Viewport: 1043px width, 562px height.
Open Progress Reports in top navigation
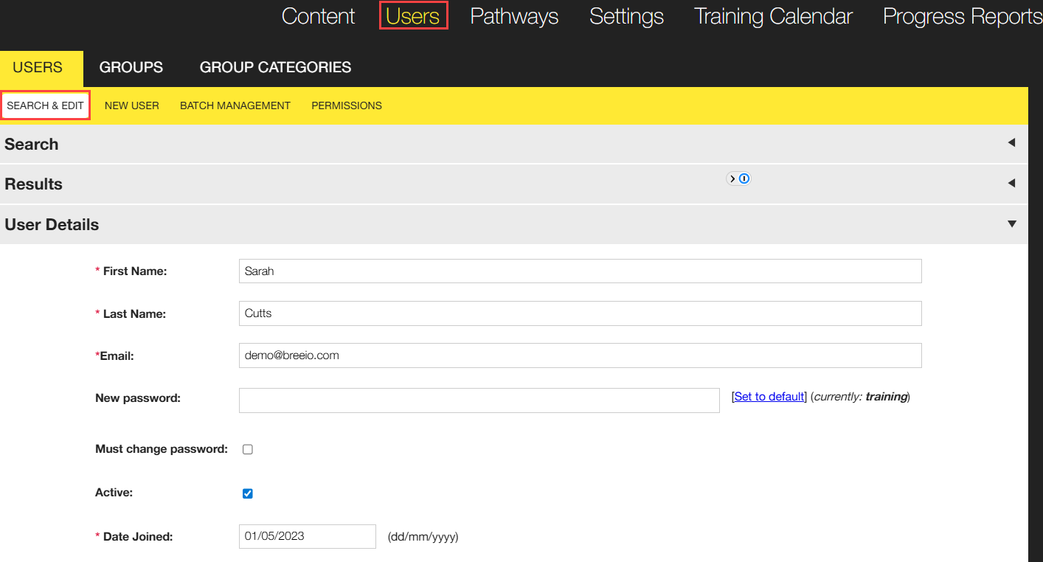point(962,16)
